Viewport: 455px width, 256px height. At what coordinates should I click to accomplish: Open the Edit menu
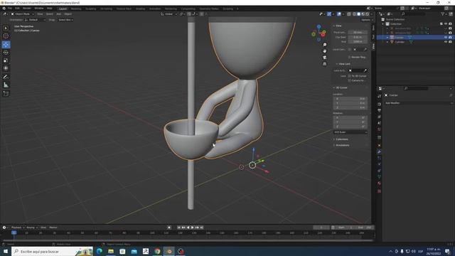pos(17,9)
